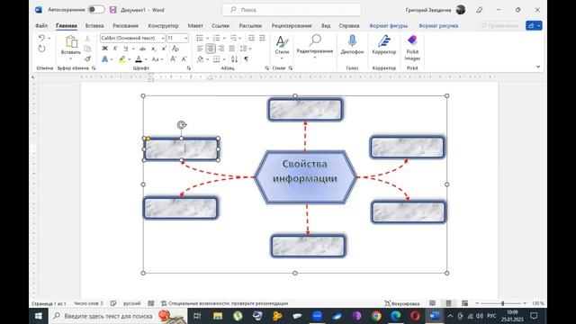Open change case Aa dropdown

tap(157, 59)
